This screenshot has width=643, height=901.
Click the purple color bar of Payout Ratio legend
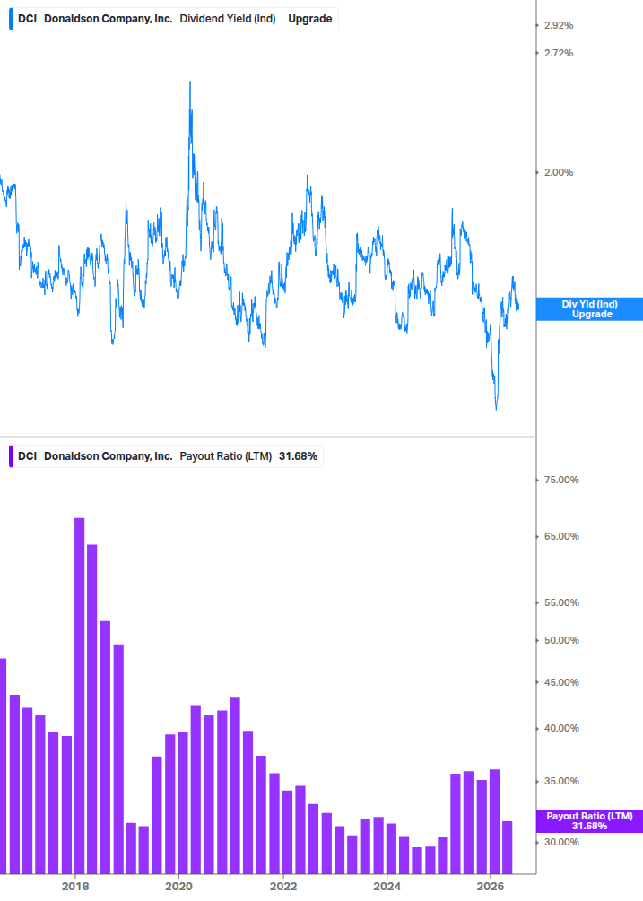coord(11,456)
